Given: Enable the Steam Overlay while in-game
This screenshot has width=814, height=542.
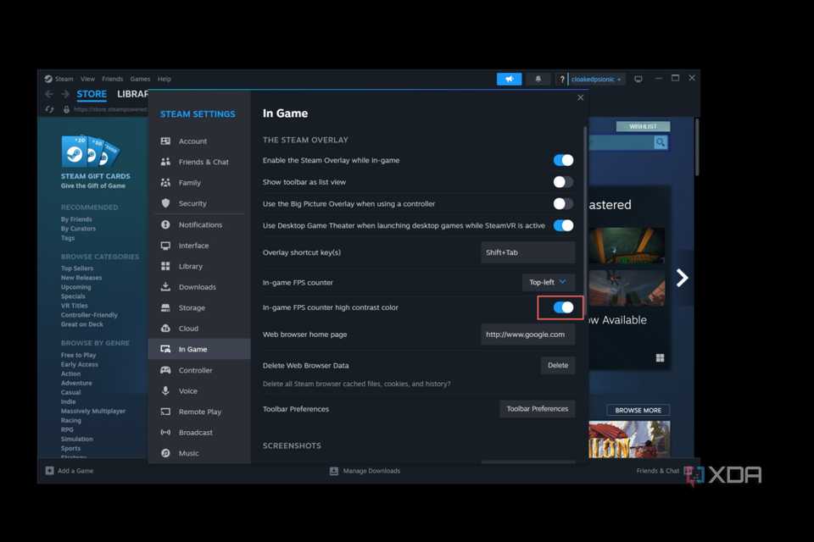Looking at the screenshot, I should coord(564,160).
